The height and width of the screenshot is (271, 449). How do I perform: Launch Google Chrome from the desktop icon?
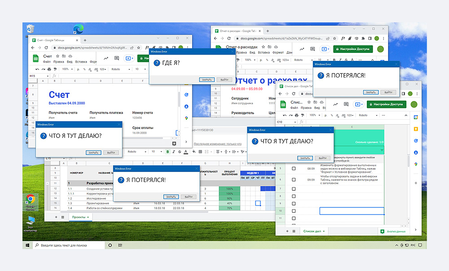31,199
